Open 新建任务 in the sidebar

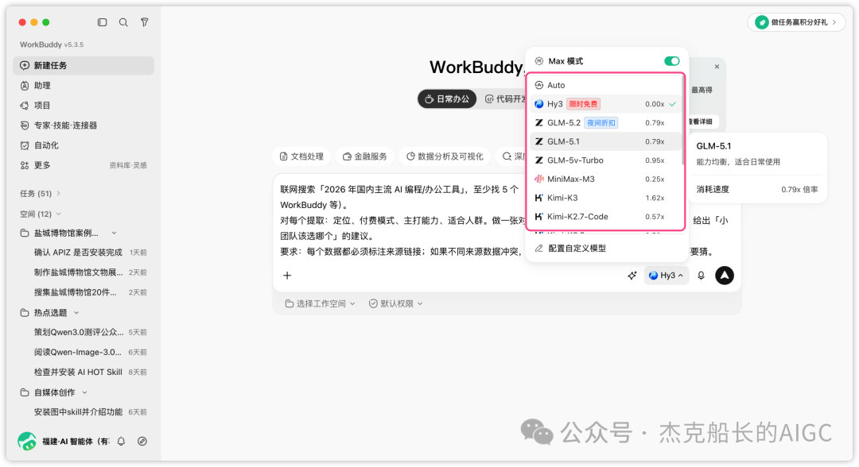tap(84, 66)
